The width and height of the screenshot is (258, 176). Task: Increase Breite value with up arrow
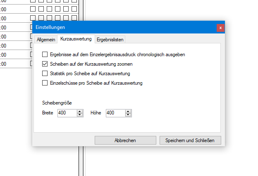[x=79, y=111]
